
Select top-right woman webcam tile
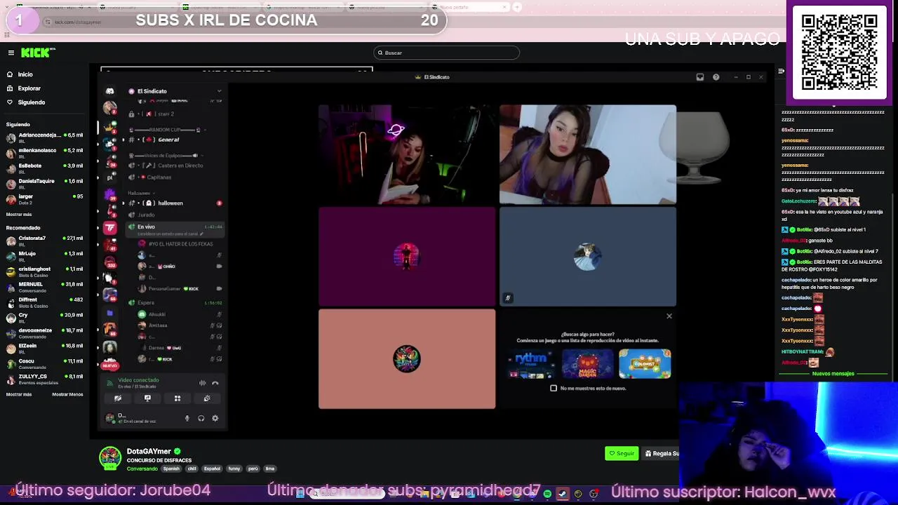click(x=588, y=154)
